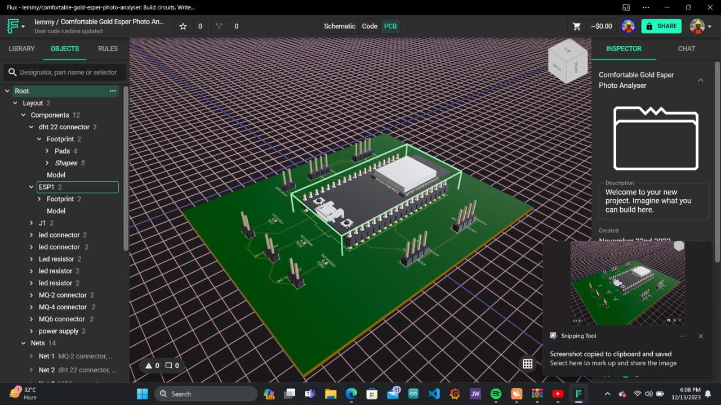
Task: Open the CHAT tab
Action: (x=686, y=49)
